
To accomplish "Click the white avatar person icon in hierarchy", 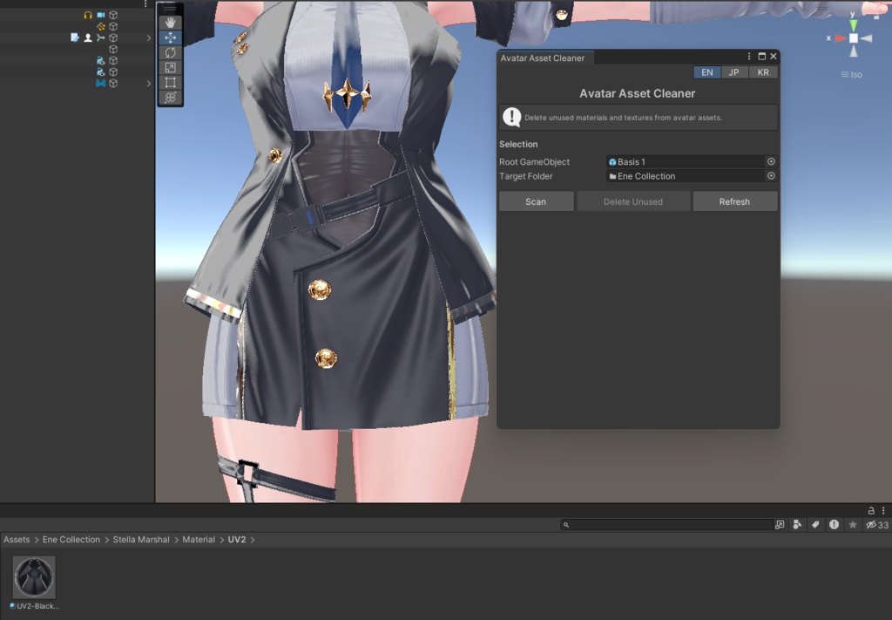I will point(88,37).
